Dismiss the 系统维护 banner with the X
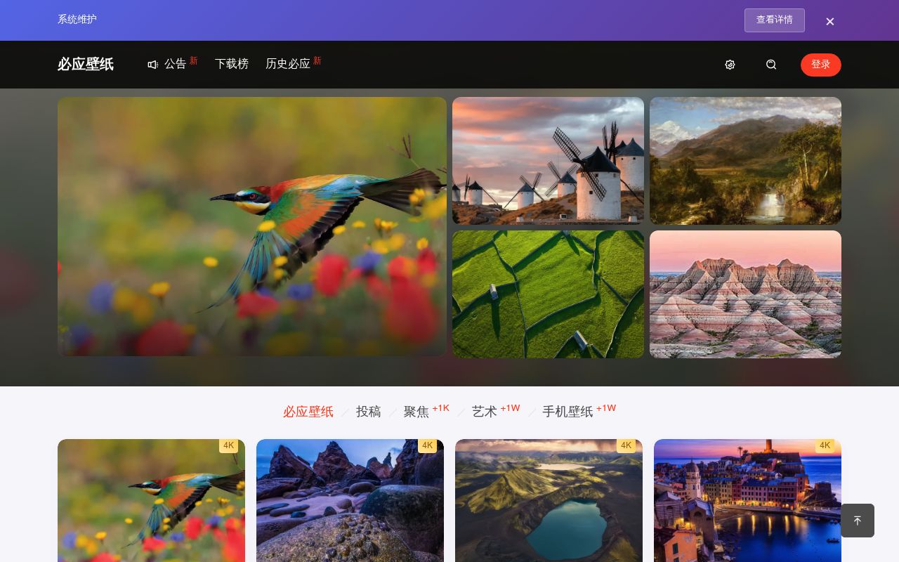 coord(830,22)
